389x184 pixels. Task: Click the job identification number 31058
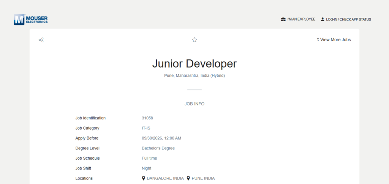[147, 118]
